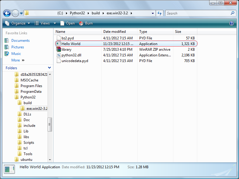This screenshot has height=179, width=239.
Task: Click the folder tree scroll-up arrow
Action: coord(50,74)
